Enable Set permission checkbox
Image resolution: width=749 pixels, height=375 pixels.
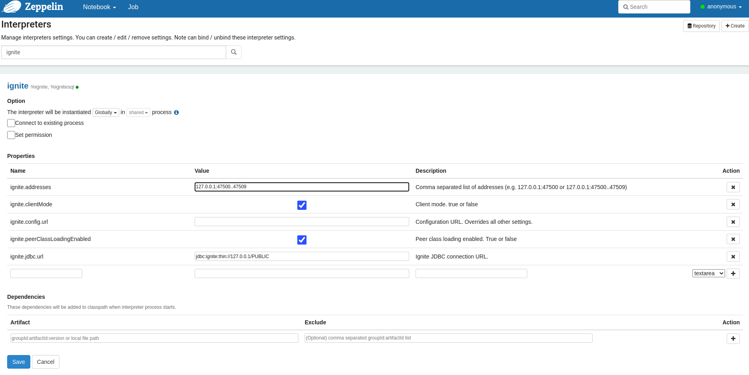(11, 135)
